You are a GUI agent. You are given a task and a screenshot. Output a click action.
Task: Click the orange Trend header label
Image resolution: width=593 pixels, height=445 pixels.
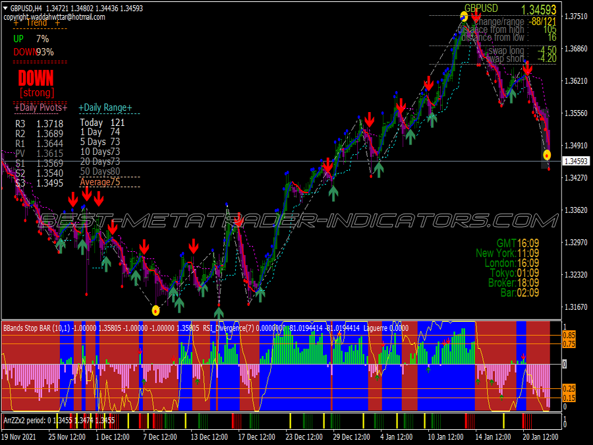(37, 23)
